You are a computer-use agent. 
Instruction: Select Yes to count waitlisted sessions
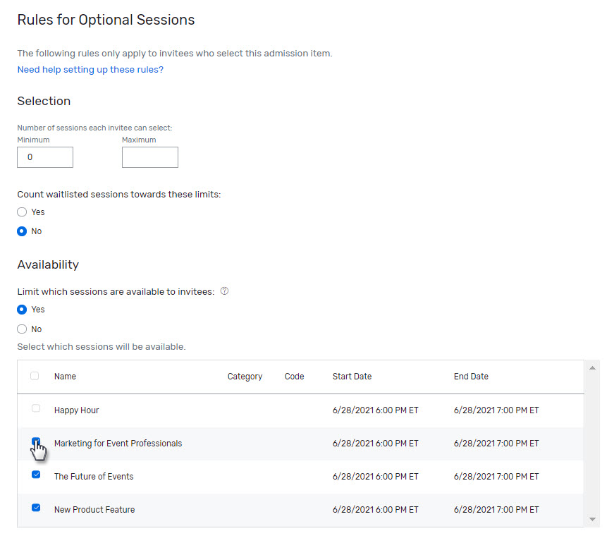(22, 212)
